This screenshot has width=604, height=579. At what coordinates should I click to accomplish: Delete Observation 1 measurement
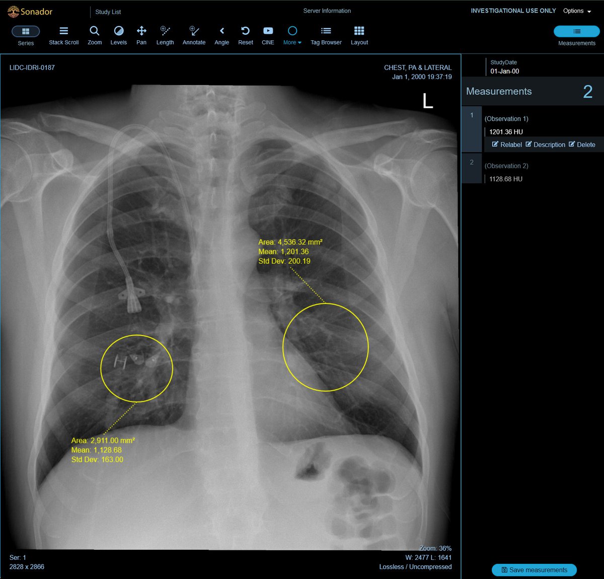tap(585, 144)
